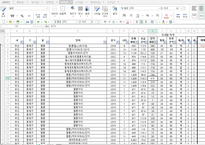The height and width of the screenshot is (145, 205).
Task: Open the 무늬 pattern tool
Action: [80, 11]
